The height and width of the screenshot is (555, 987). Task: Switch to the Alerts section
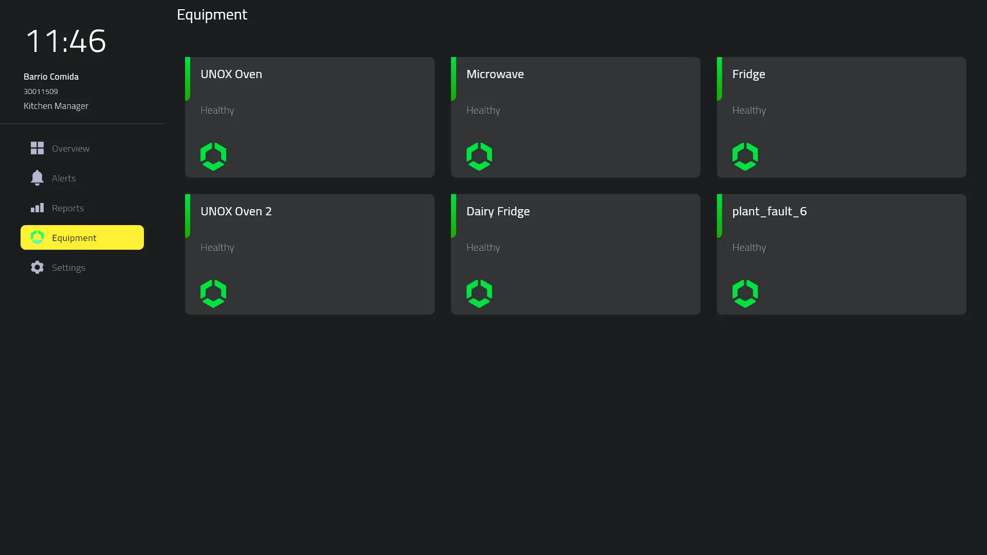click(x=63, y=178)
